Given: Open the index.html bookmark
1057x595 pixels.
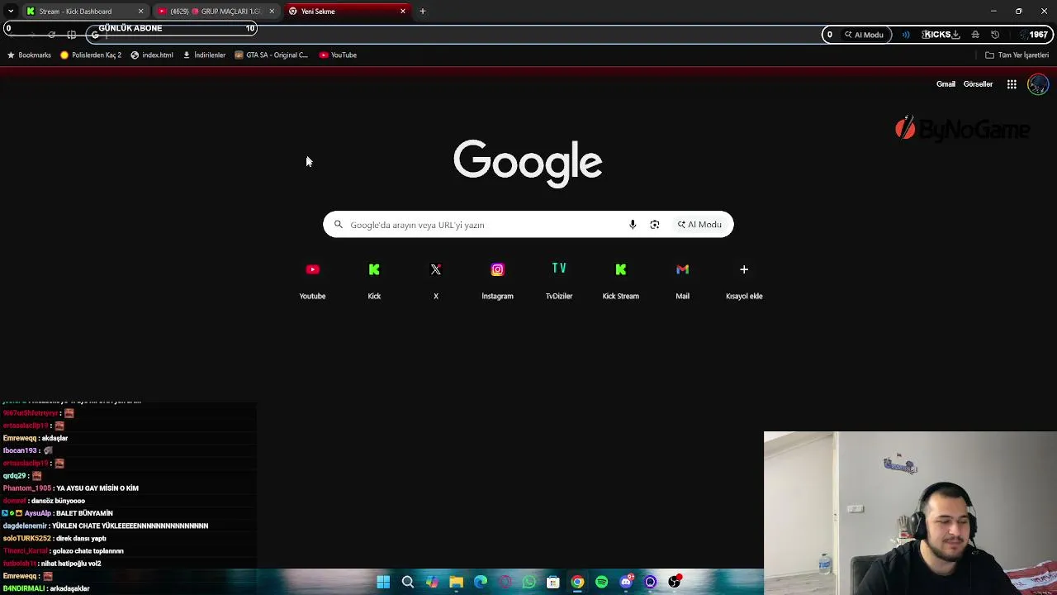Looking at the screenshot, I should click(x=152, y=55).
